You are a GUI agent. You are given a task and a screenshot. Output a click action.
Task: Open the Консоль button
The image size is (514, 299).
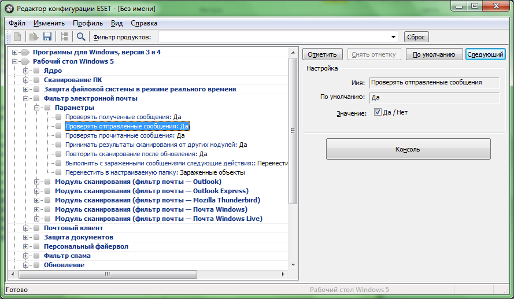point(408,149)
